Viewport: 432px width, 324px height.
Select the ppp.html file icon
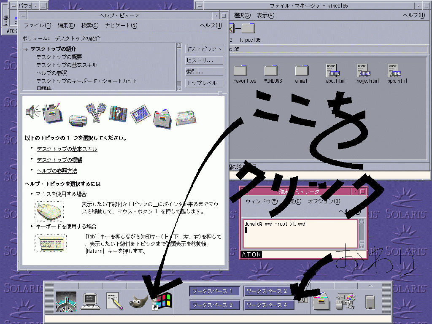397,74
